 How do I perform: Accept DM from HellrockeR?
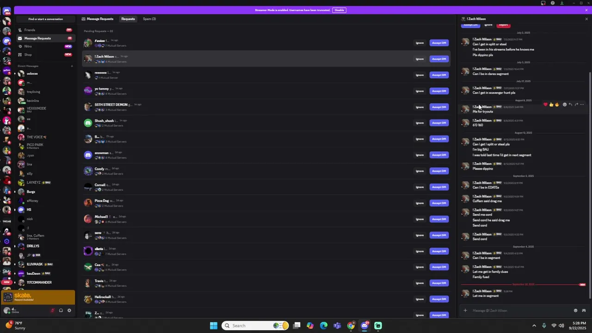(x=439, y=299)
